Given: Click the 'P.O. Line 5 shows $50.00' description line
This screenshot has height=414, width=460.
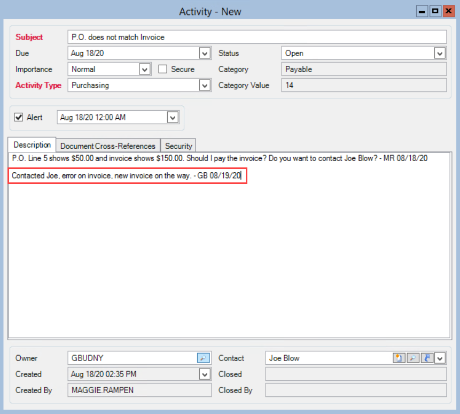Looking at the screenshot, I should coord(220,158).
